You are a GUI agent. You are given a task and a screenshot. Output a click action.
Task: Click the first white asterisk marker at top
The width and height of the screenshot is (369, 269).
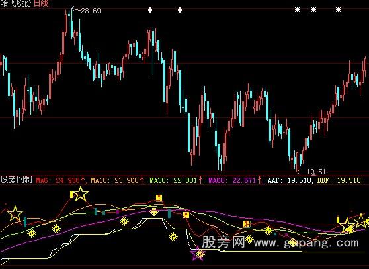pos(298,10)
